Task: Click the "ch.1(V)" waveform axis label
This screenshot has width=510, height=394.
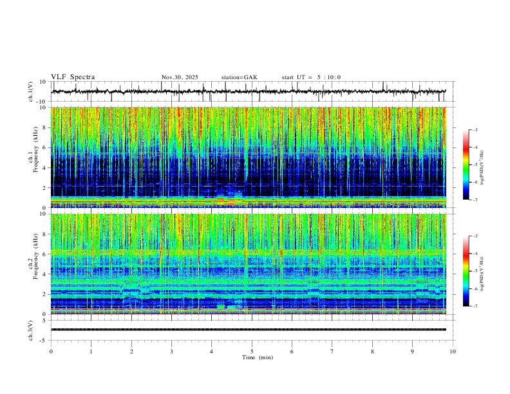Action: pos(31,91)
